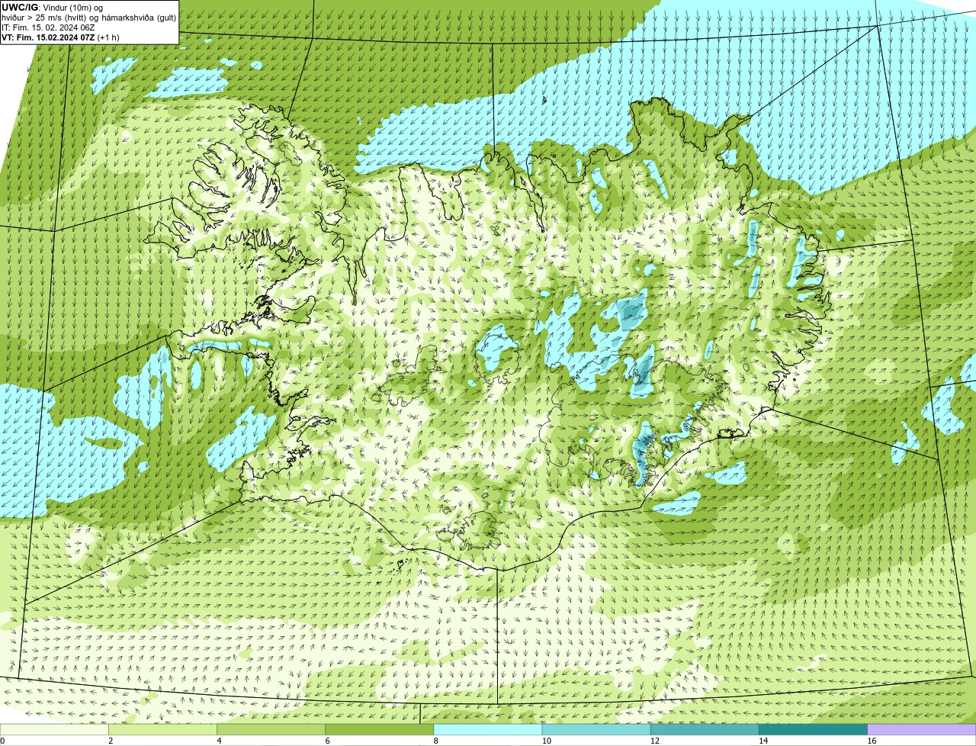Click the legend scale label '16'
Screen dimensions: 976x746
tap(872, 741)
